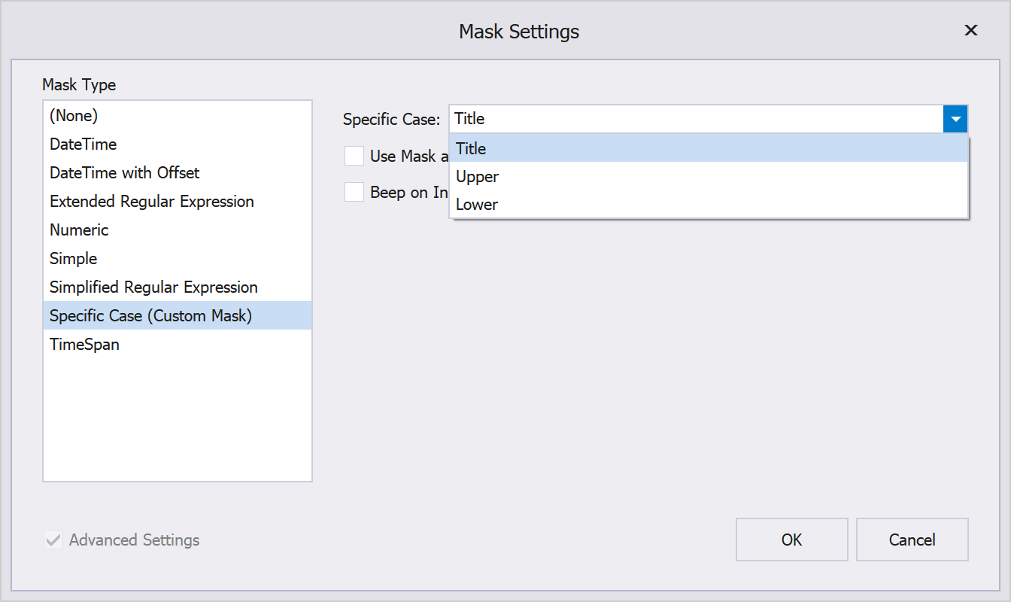
Task: Choose "(None)" as the mask type
Action: (x=73, y=115)
